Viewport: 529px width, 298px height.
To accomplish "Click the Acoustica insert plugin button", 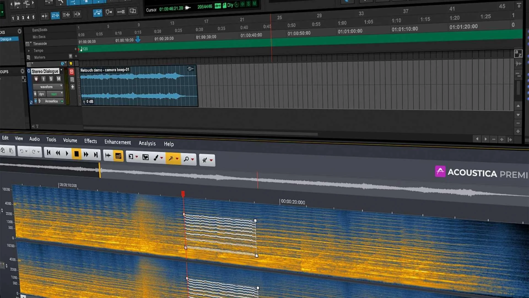I will click(52, 101).
